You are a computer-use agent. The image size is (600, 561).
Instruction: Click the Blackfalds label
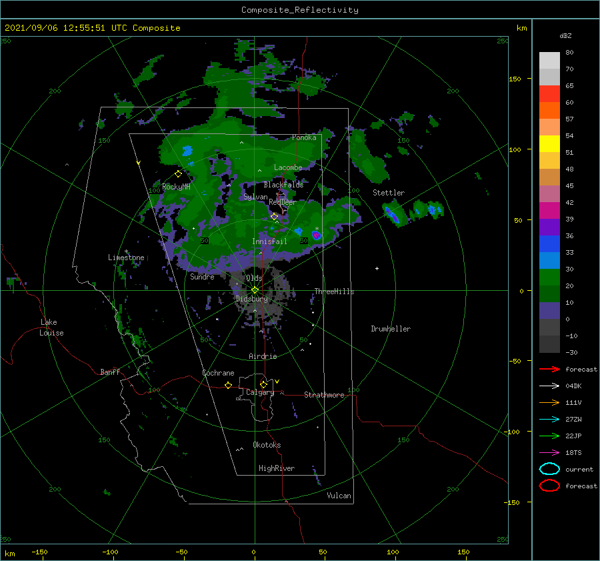[283, 185]
